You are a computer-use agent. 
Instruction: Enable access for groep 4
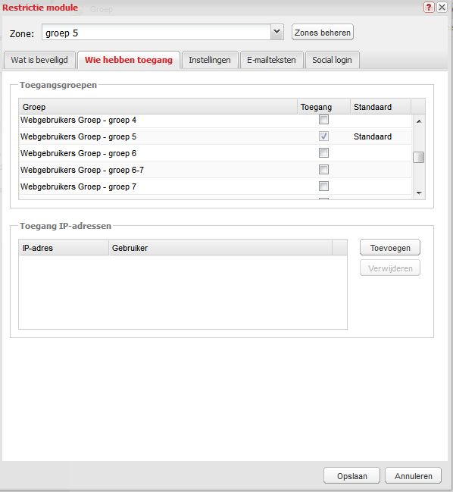(323, 120)
